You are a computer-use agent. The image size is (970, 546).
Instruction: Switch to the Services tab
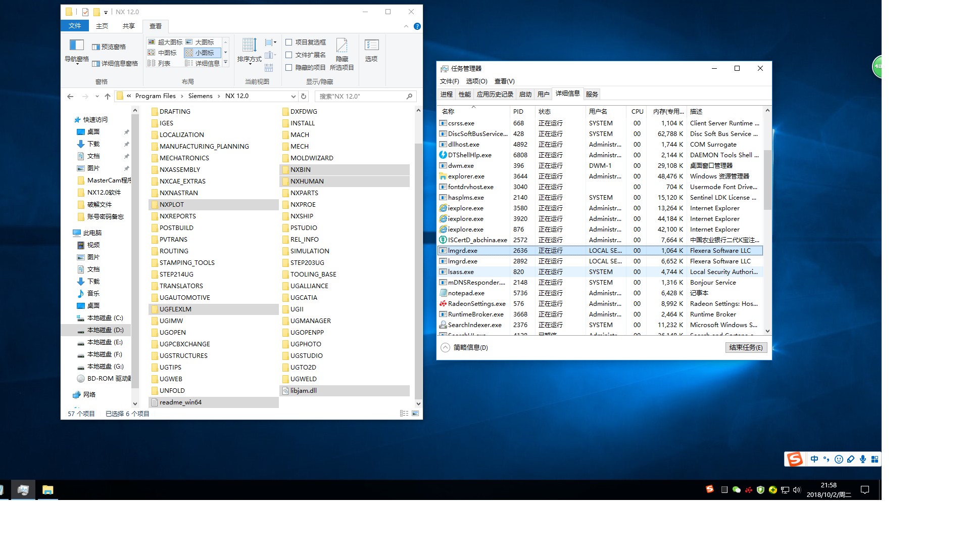coord(592,95)
